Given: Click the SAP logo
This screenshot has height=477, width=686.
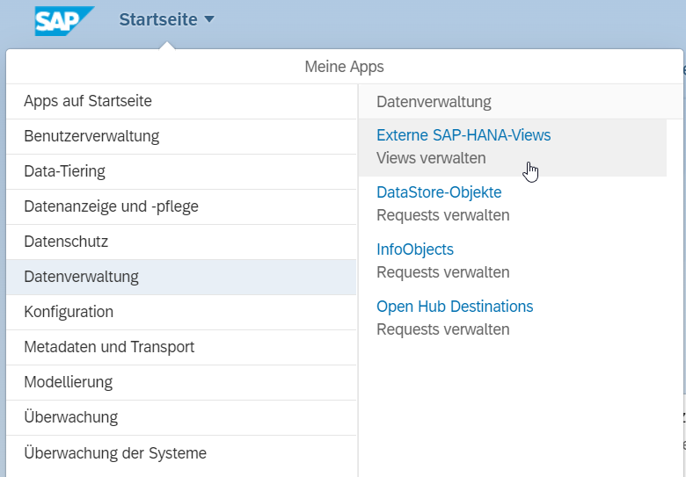Looking at the screenshot, I should point(64,21).
